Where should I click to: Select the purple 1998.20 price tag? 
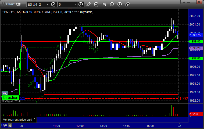point(196,48)
